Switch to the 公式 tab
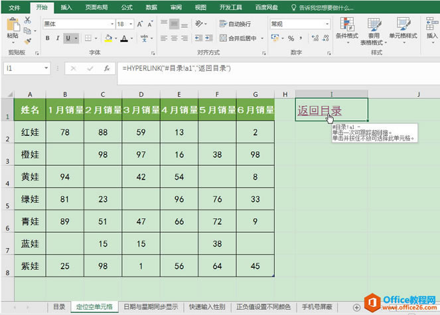This screenshot has width=440, height=315. point(127,7)
